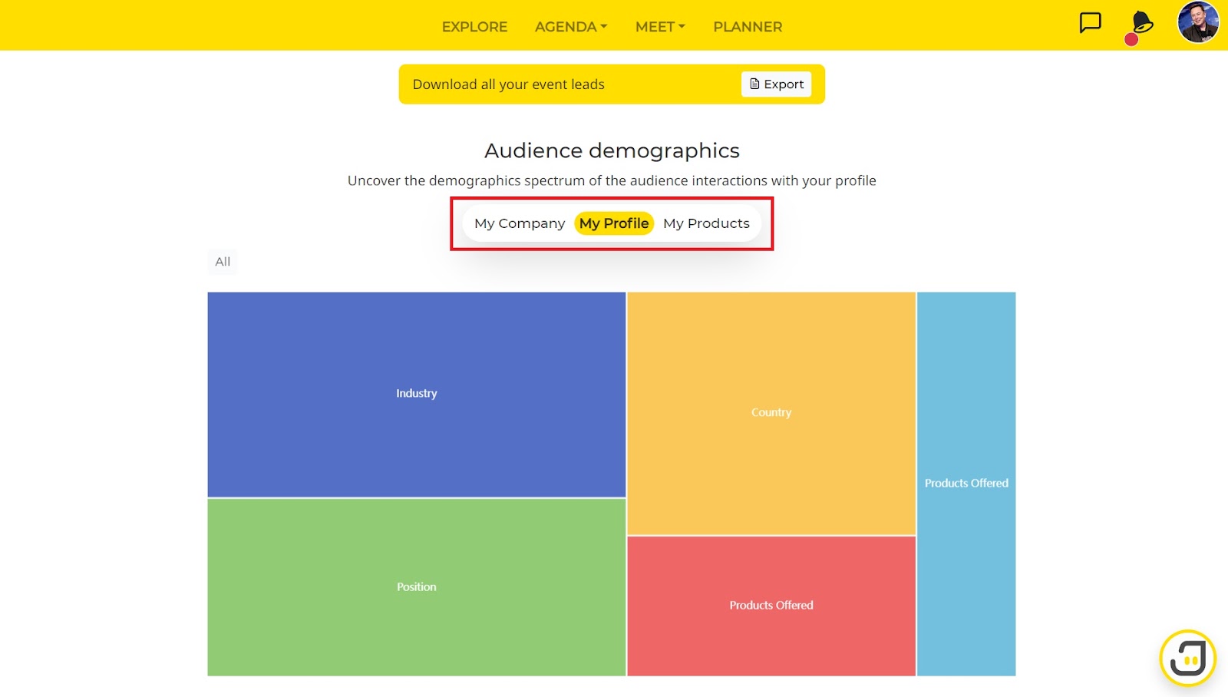The image size is (1228, 697).
Task: Select the light blue Products Offered block
Action: [x=966, y=484]
